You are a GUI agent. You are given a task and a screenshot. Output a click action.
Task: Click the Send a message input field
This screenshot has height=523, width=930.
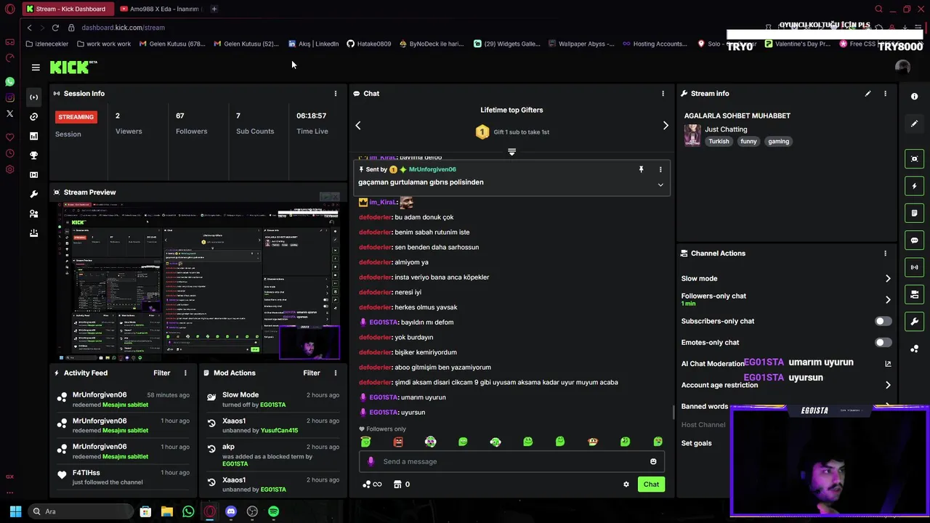click(x=511, y=461)
